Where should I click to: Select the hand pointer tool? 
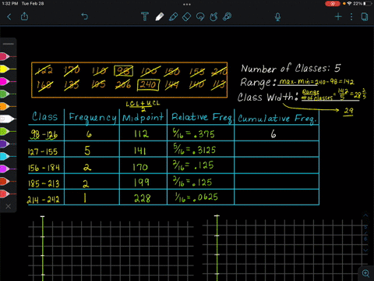[213, 17]
